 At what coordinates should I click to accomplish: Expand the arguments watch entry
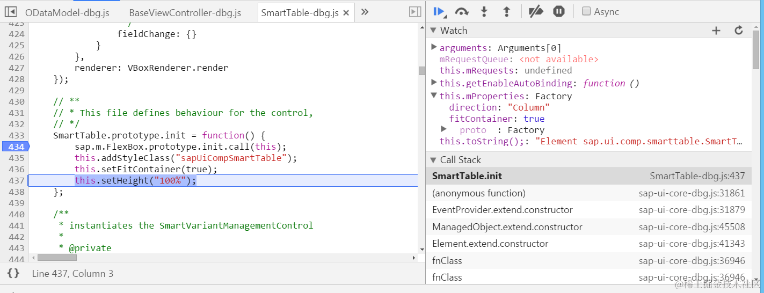434,47
